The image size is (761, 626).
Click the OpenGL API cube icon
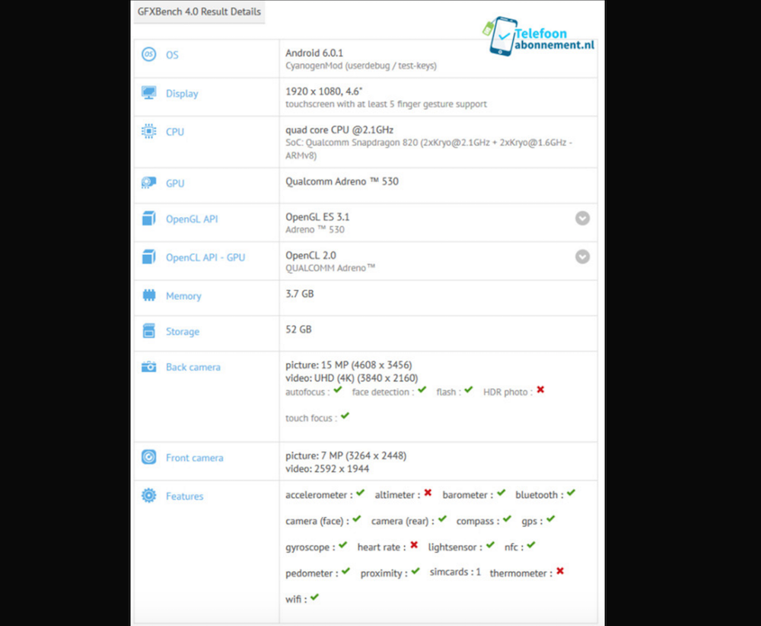pos(149,219)
